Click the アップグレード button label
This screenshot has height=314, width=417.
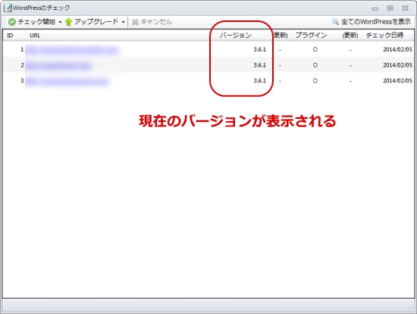tap(96, 22)
